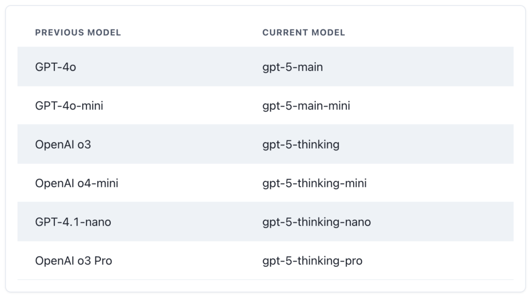
Task: Click the GPT-4.1-nano previous model entry
Action: point(73,222)
